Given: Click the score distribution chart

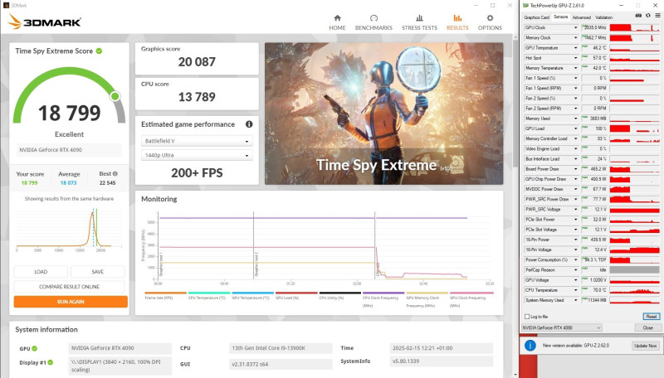Looking at the screenshot, I should (69, 230).
